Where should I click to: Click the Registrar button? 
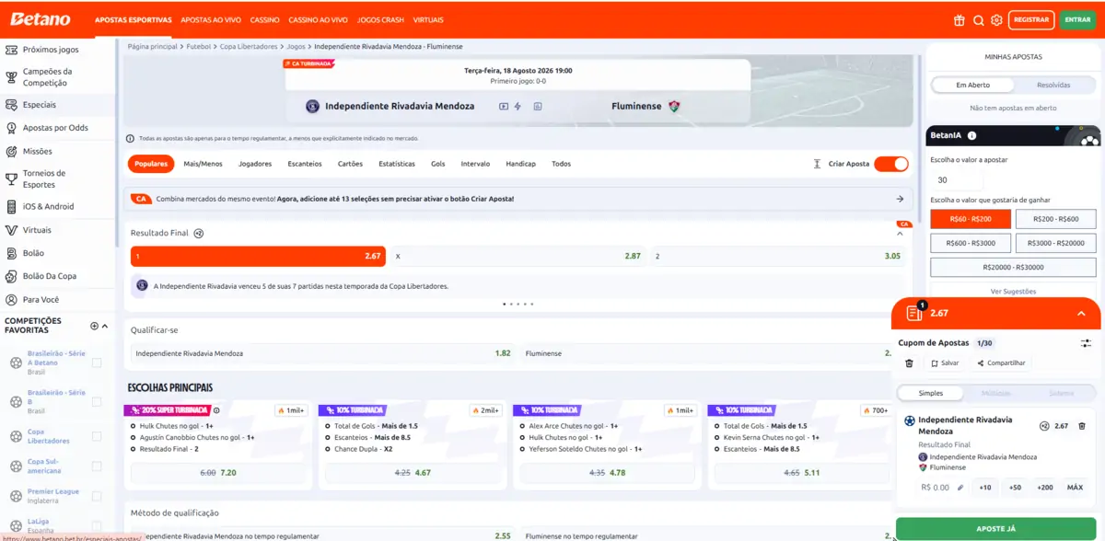click(x=1031, y=19)
